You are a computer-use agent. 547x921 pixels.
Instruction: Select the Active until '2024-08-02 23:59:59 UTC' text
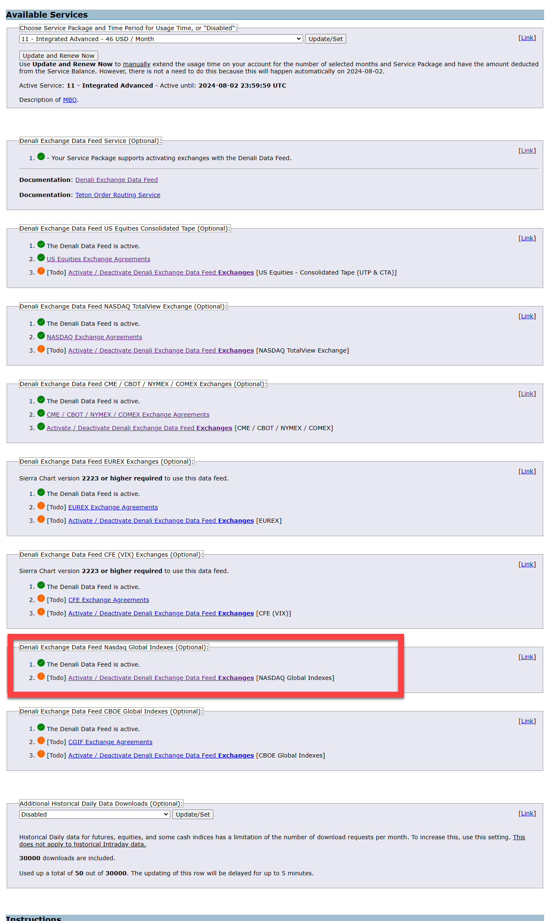pos(242,86)
